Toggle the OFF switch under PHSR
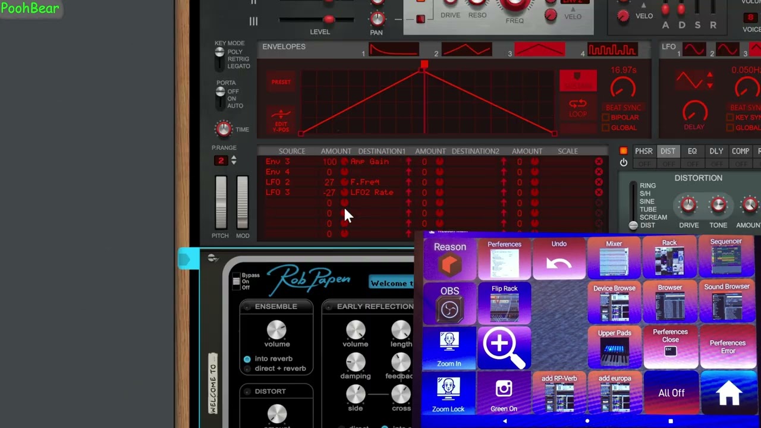 point(644,163)
